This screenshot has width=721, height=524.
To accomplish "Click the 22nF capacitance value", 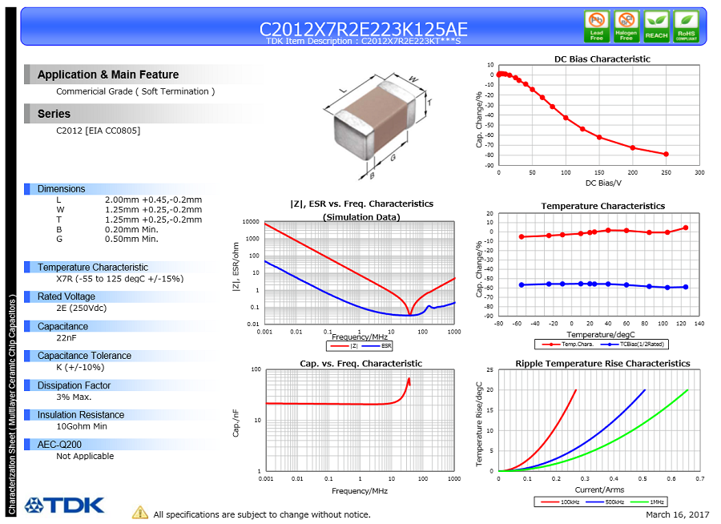I will click(66, 338).
